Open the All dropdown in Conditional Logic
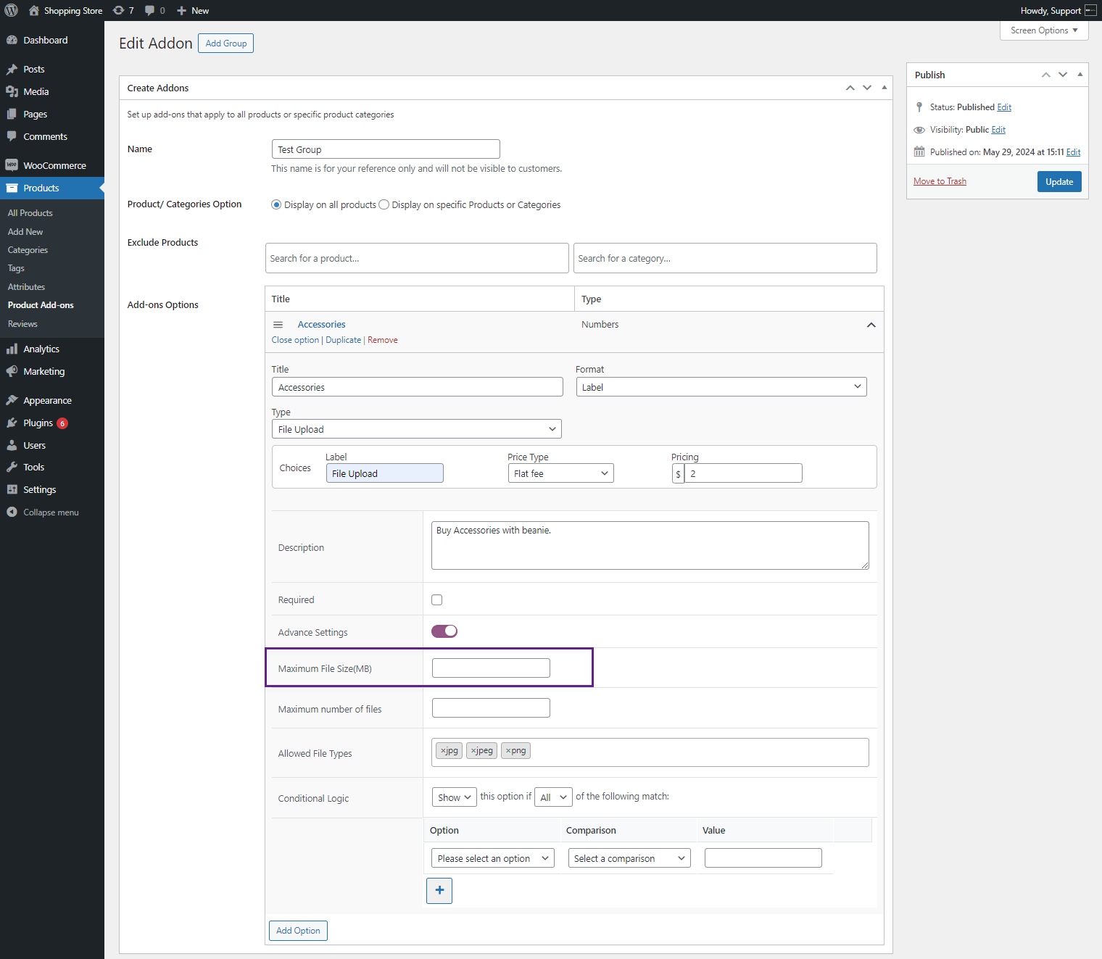 (554, 797)
